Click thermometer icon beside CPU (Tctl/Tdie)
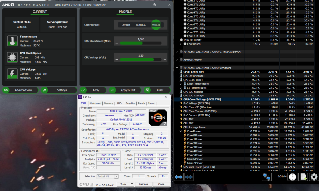Viewport: 319px width, 191px height. tap(181, 72)
